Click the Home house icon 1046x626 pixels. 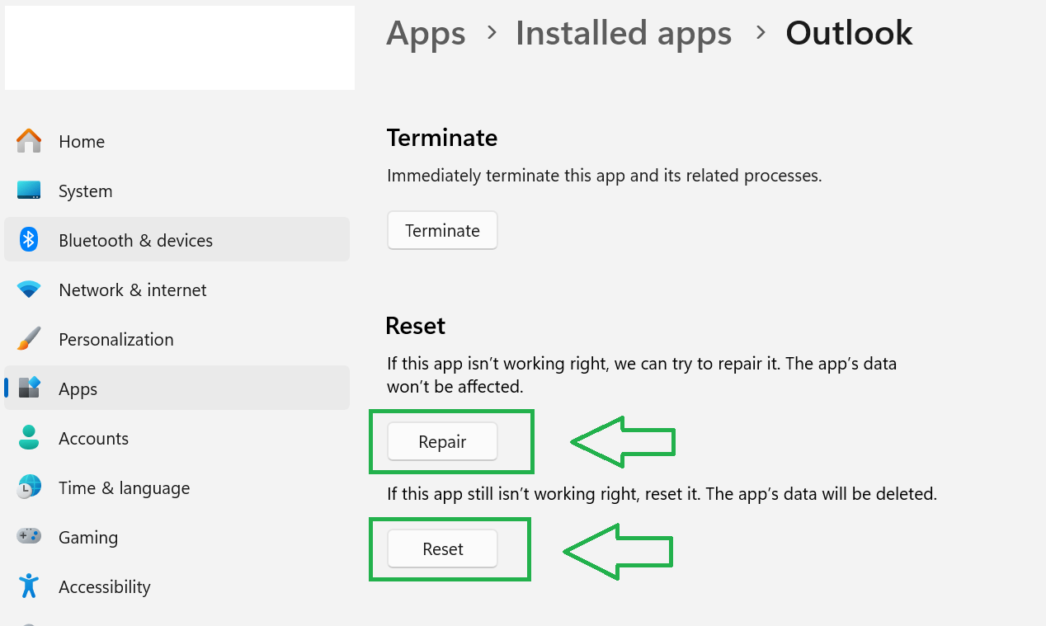29,141
